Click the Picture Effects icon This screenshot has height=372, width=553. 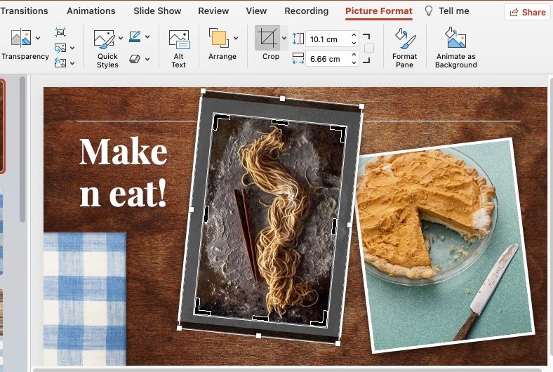point(135,59)
